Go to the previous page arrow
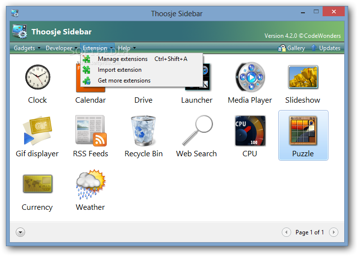Viewport: 358px width, 256px height. click(286, 232)
